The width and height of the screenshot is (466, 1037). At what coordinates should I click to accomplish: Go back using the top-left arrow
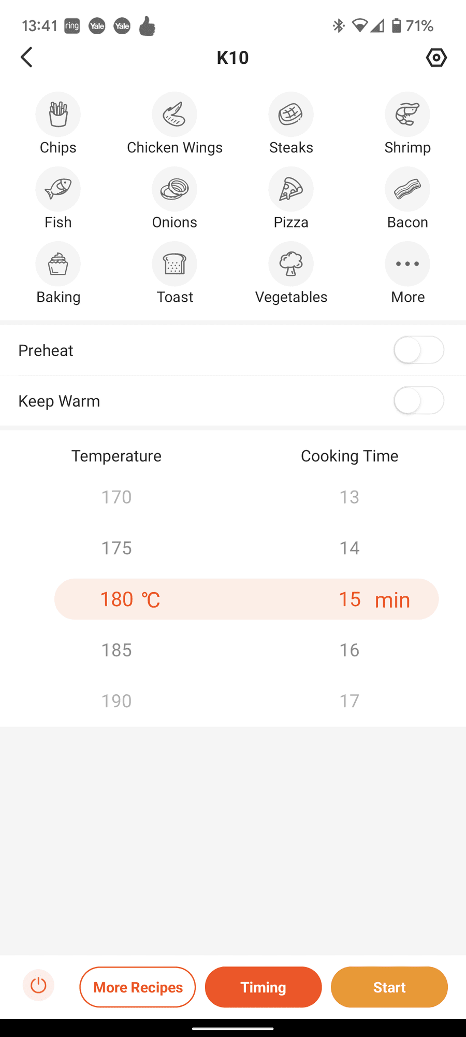click(27, 57)
